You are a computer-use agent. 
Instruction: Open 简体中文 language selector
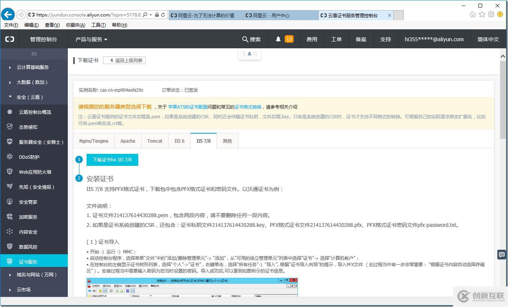coord(488,39)
